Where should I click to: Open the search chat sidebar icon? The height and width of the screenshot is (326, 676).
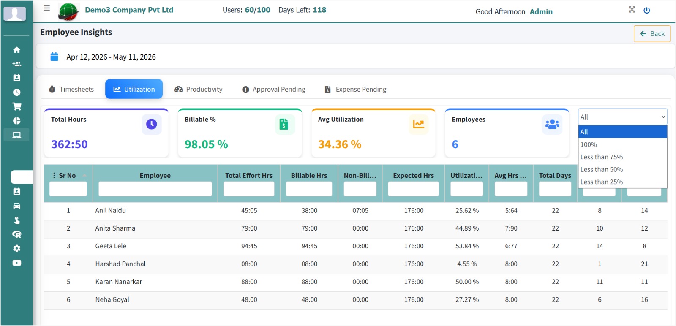17,234
